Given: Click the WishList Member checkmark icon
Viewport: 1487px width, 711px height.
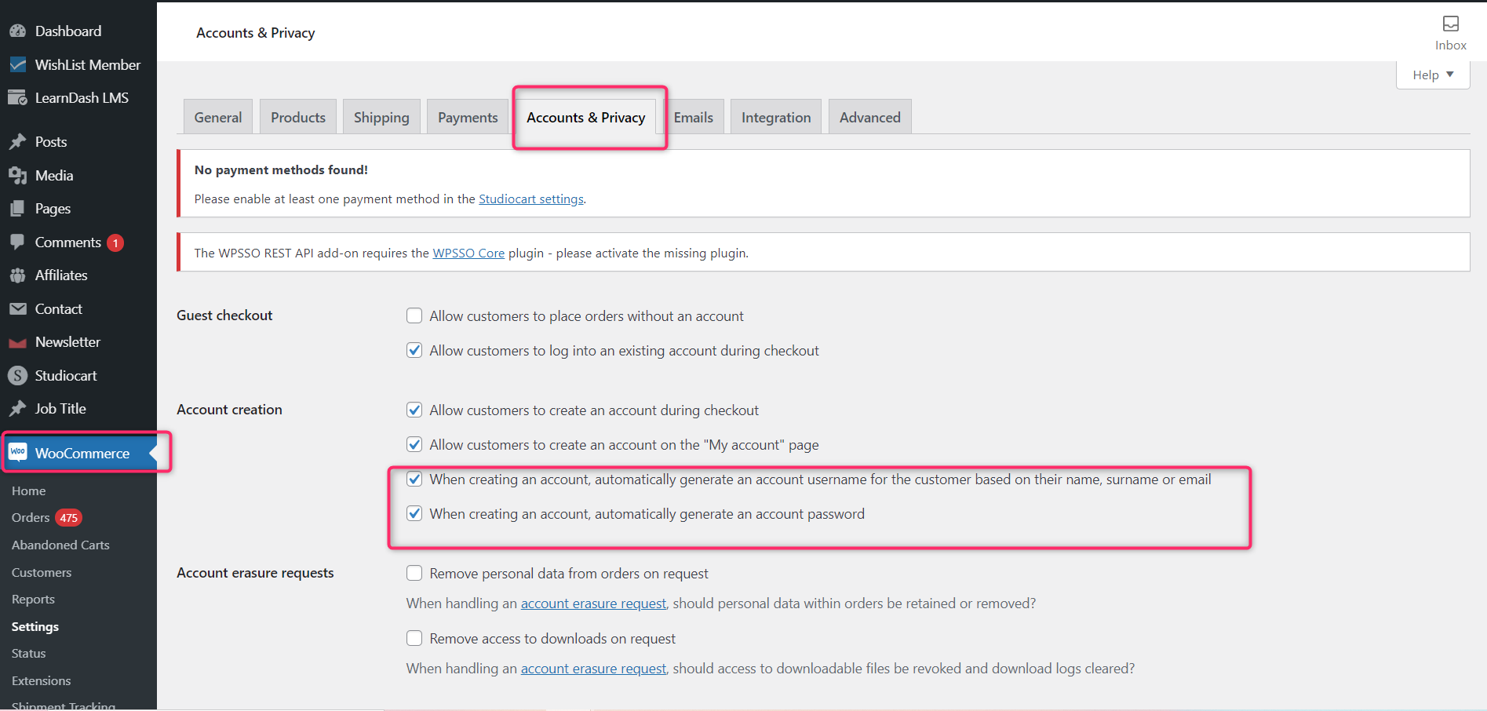Looking at the screenshot, I should point(17,65).
